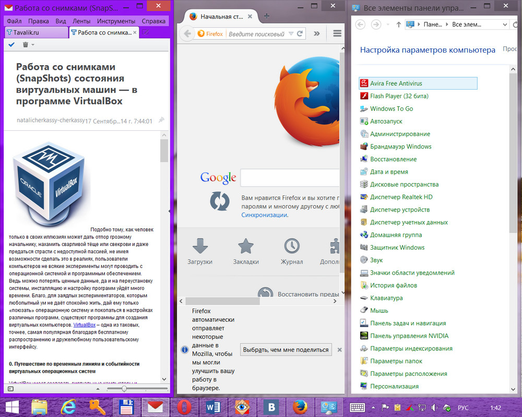The image size is (522, 417).
Task: Click the Control Panel back arrow
Action: click(x=360, y=24)
